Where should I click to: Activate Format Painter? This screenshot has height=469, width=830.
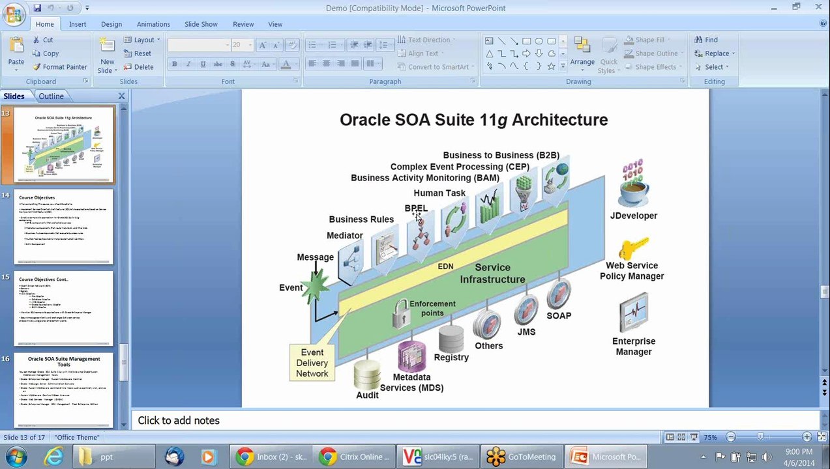click(60, 67)
